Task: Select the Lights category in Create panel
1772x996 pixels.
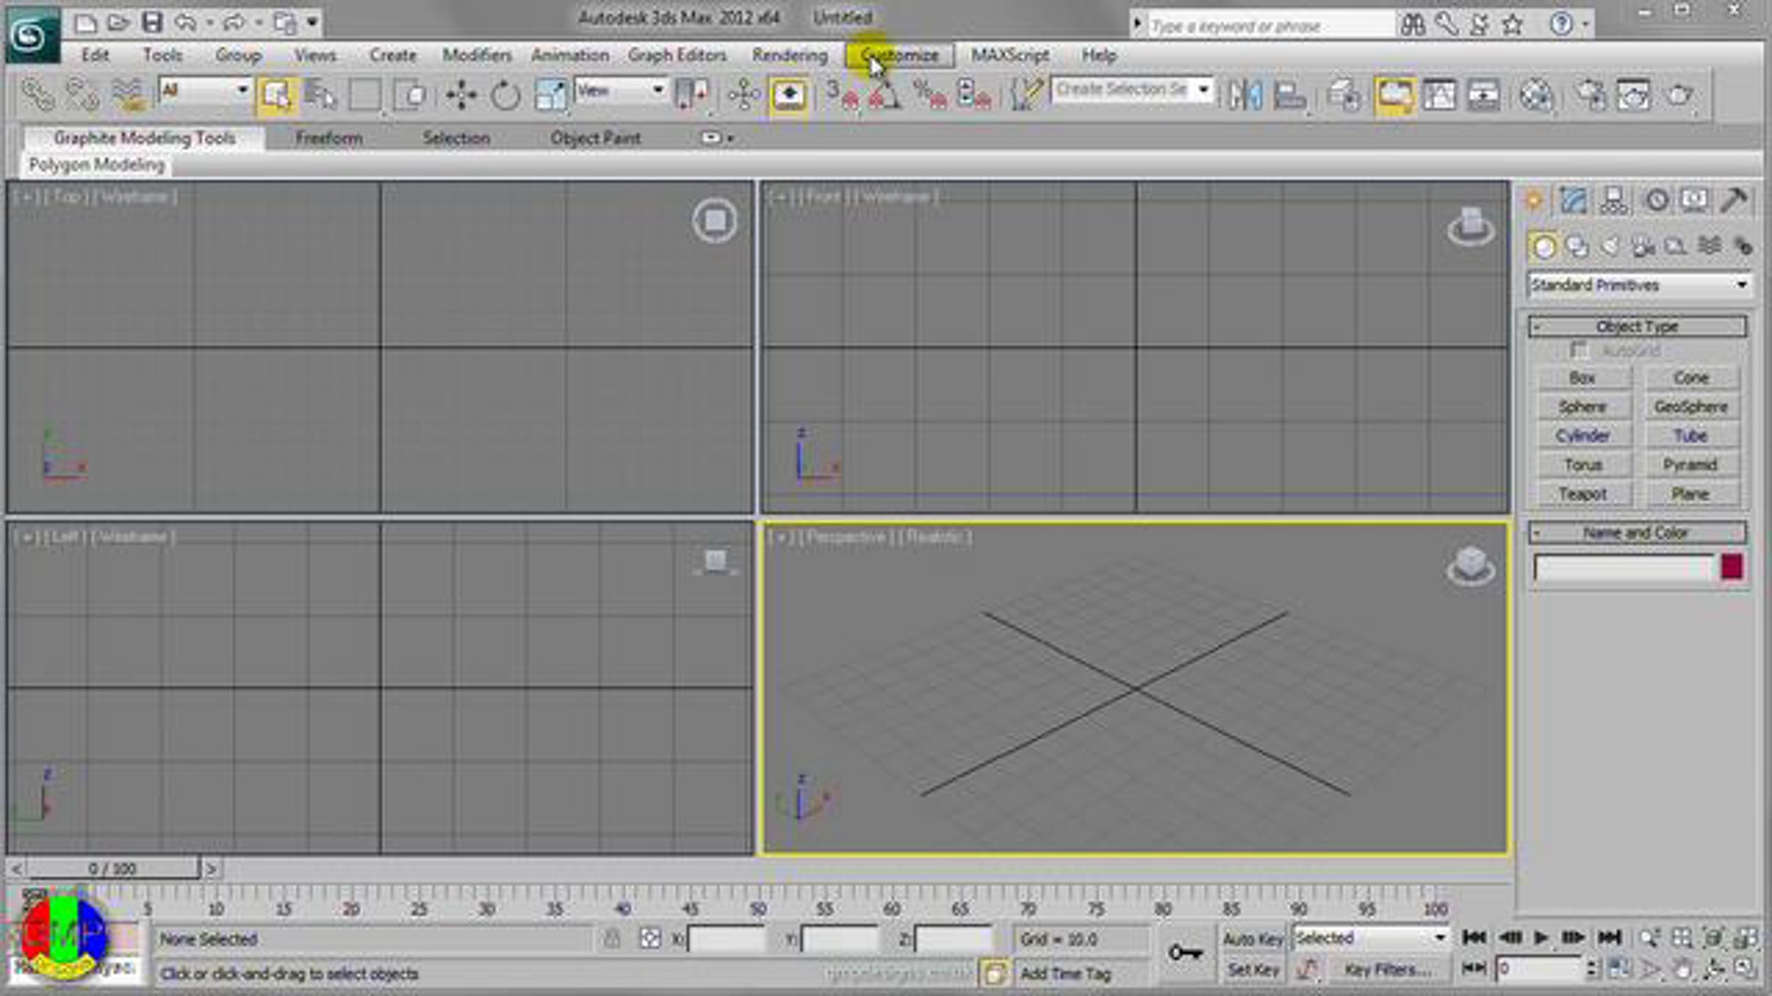Action: coord(1610,246)
